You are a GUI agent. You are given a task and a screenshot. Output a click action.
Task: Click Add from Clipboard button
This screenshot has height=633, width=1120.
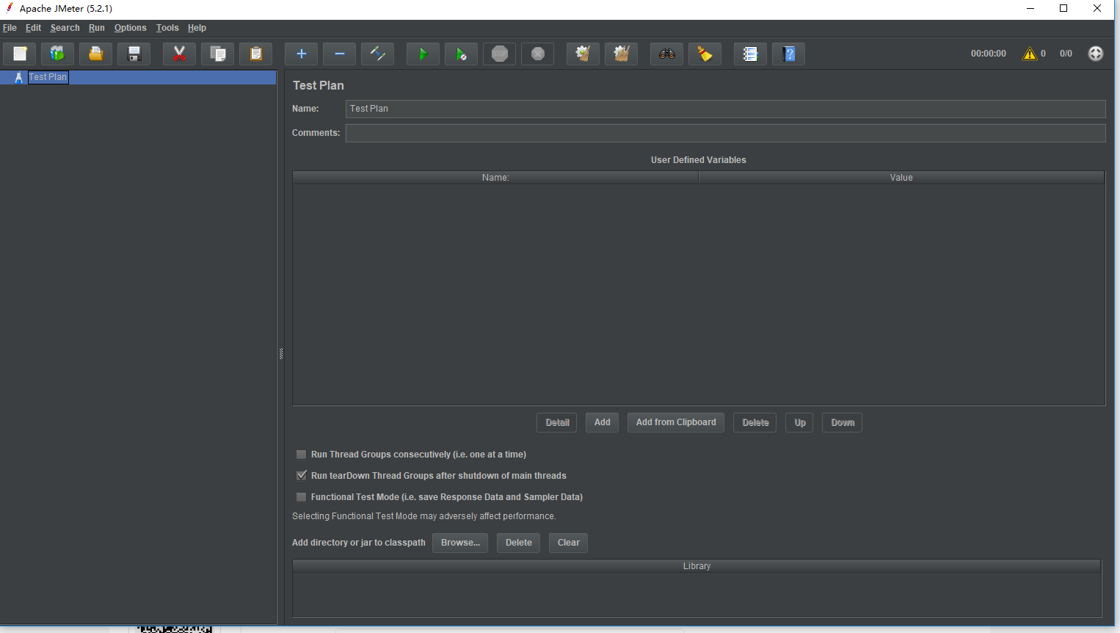(x=676, y=422)
